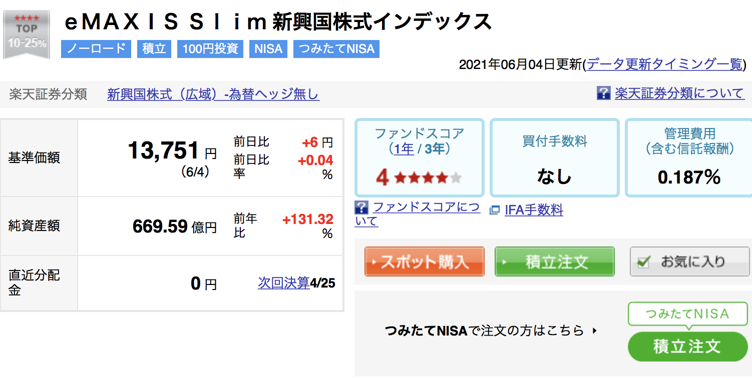This screenshot has width=752, height=380.
Task: Click the ノーロード tag
Action: pos(96,49)
